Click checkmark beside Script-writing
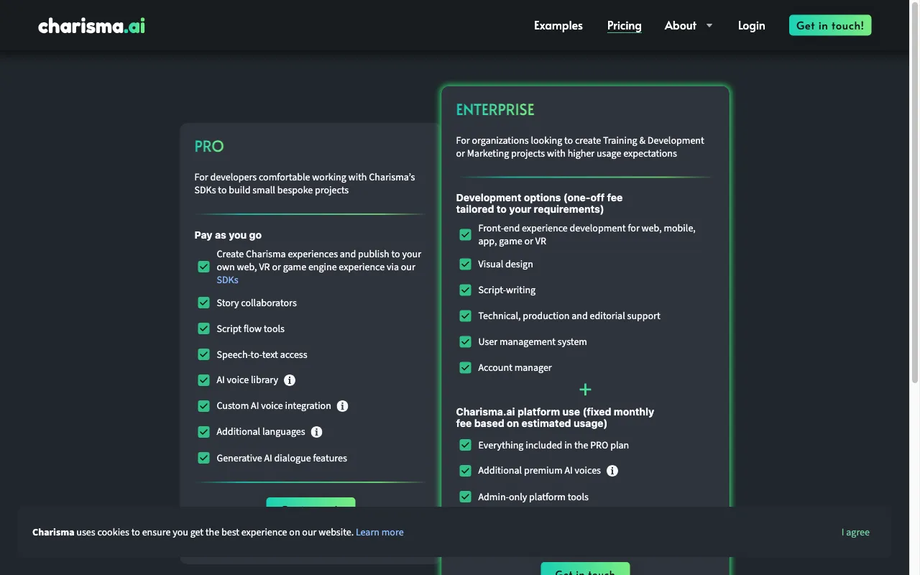 coord(465,290)
